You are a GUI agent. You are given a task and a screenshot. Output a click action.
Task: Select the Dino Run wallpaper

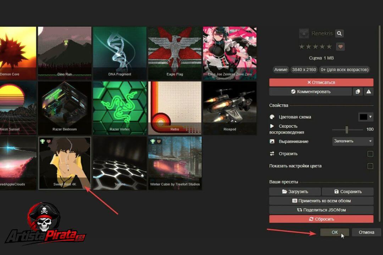tap(65, 53)
